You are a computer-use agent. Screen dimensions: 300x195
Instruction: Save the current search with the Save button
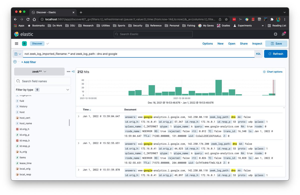pos(276,43)
